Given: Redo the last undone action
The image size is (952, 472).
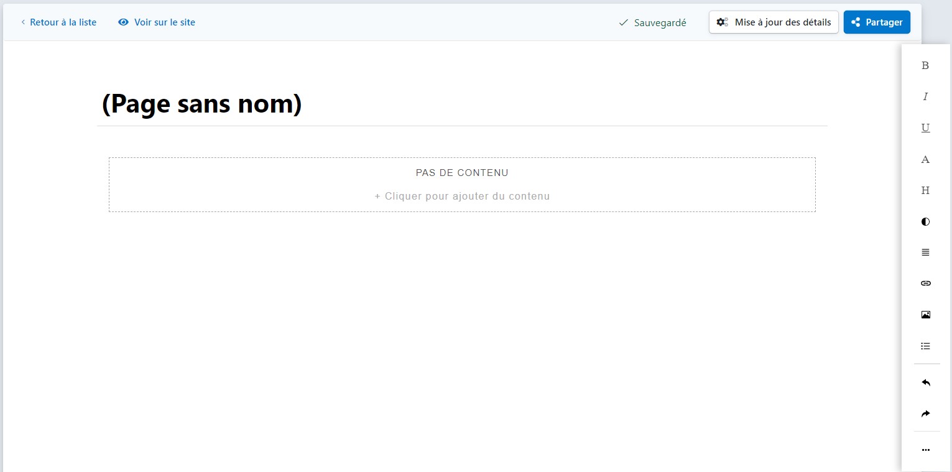Looking at the screenshot, I should [x=925, y=414].
